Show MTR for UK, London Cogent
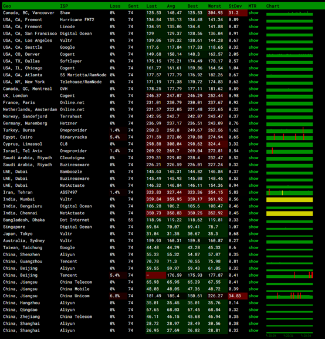The image size is (325, 339). click(x=253, y=96)
